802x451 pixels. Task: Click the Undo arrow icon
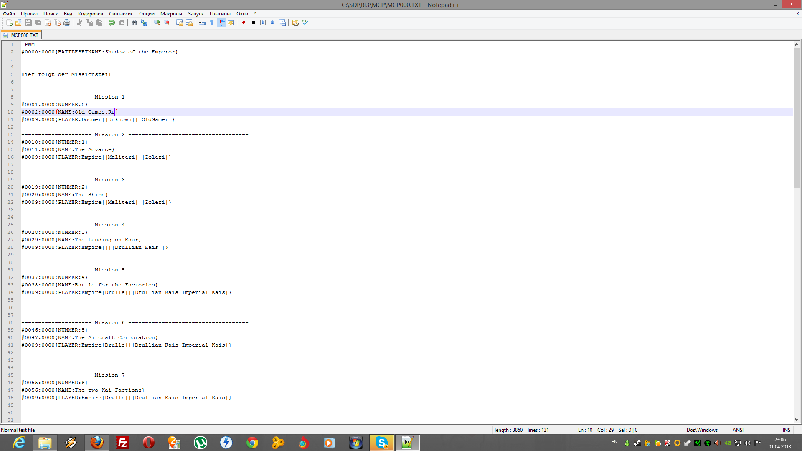click(x=112, y=23)
